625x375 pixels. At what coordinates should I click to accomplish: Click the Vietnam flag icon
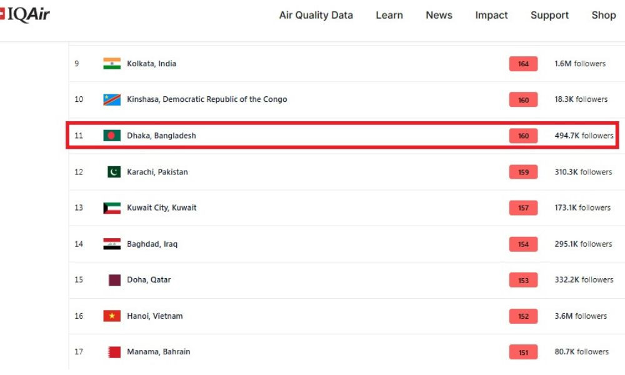[112, 316]
